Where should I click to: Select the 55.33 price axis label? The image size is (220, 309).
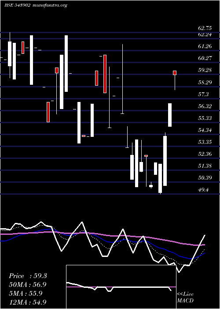click(205, 118)
